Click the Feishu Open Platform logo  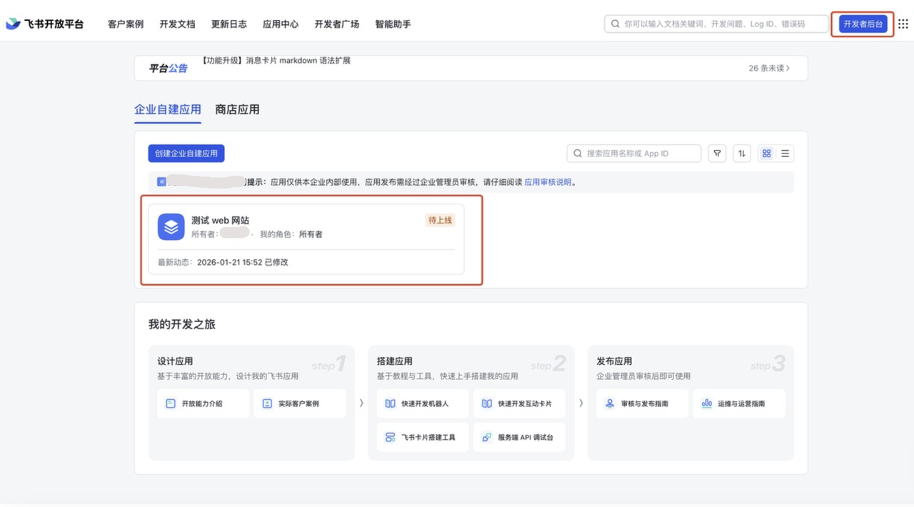44,24
